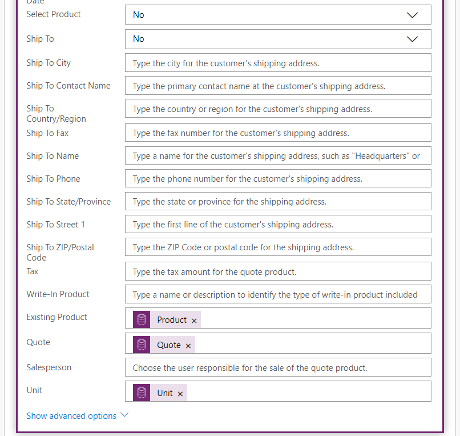Click the Ship To City input field
This screenshot has height=436, width=460.
click(278, 63)
